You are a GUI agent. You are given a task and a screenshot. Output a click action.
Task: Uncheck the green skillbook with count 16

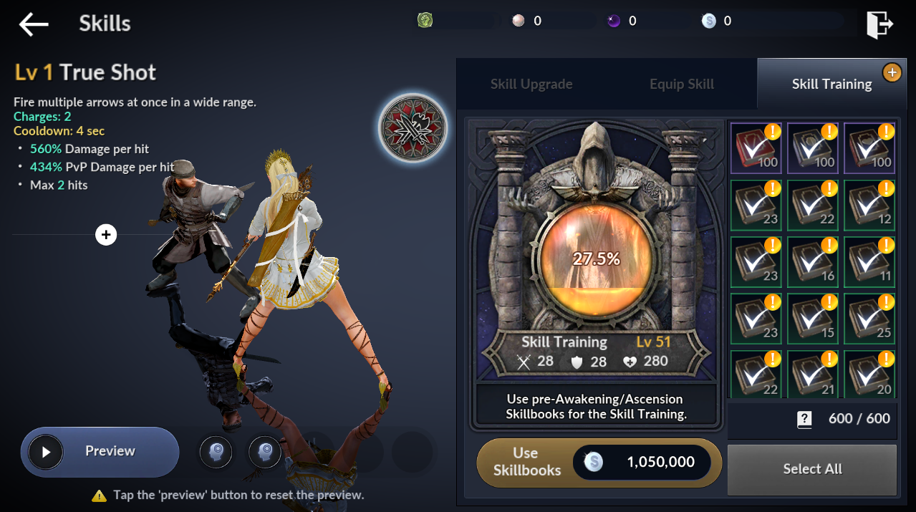point(812,261)
